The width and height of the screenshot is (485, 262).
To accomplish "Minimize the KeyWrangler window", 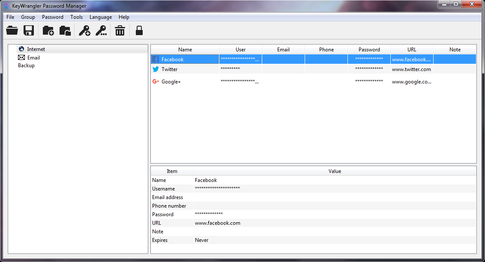I will pos(444,4).
